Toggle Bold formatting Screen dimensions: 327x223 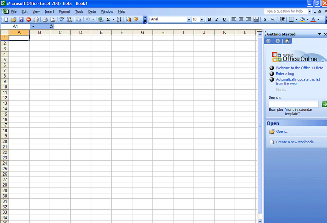[x=210, y=19]
